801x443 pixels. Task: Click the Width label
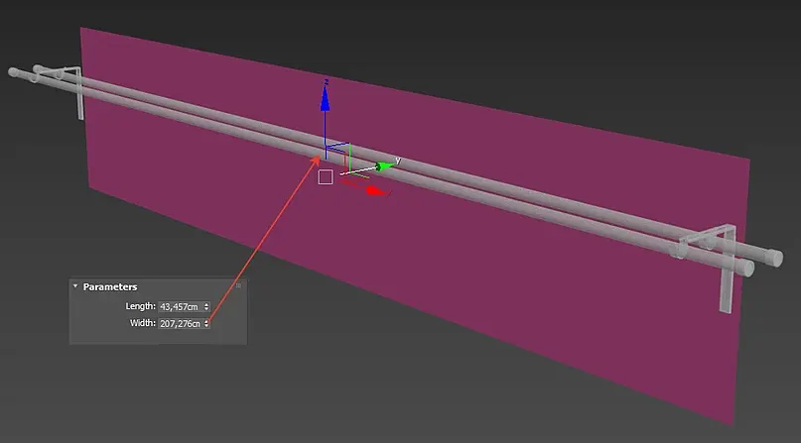143,323
